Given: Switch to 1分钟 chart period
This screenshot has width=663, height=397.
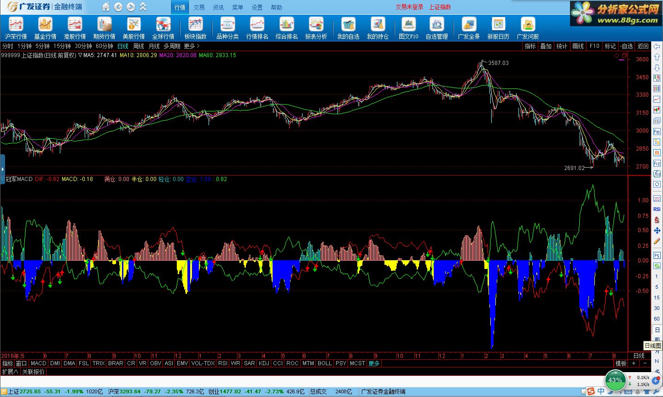Looking at the screenshot, I should click(24, 46).
